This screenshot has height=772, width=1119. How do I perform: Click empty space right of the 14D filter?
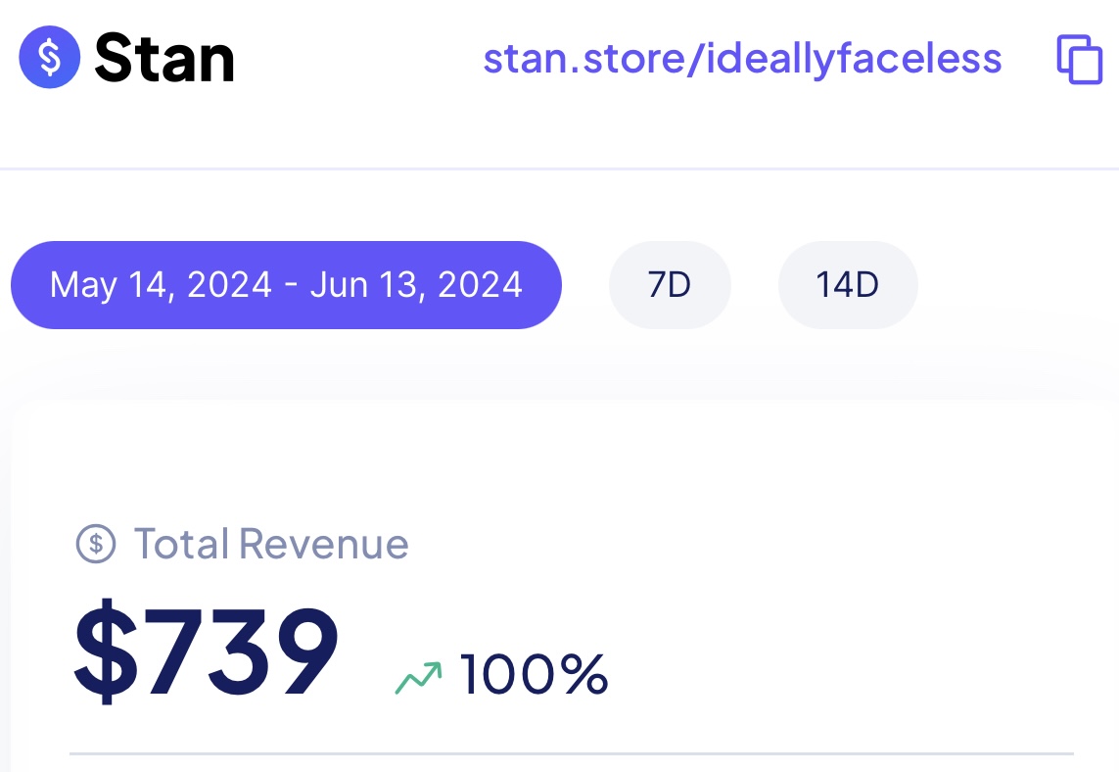click(1018, 285)
